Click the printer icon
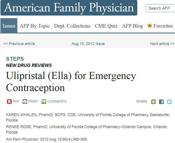 click(x=25, y=101)
